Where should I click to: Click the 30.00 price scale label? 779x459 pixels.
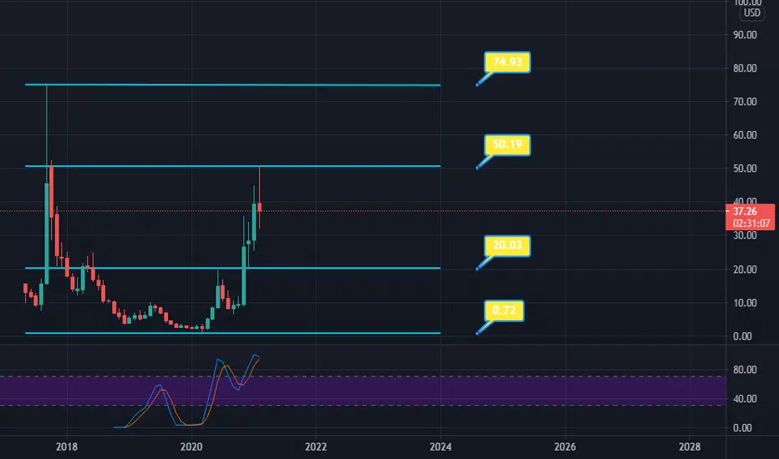click(x=745, y=235)
